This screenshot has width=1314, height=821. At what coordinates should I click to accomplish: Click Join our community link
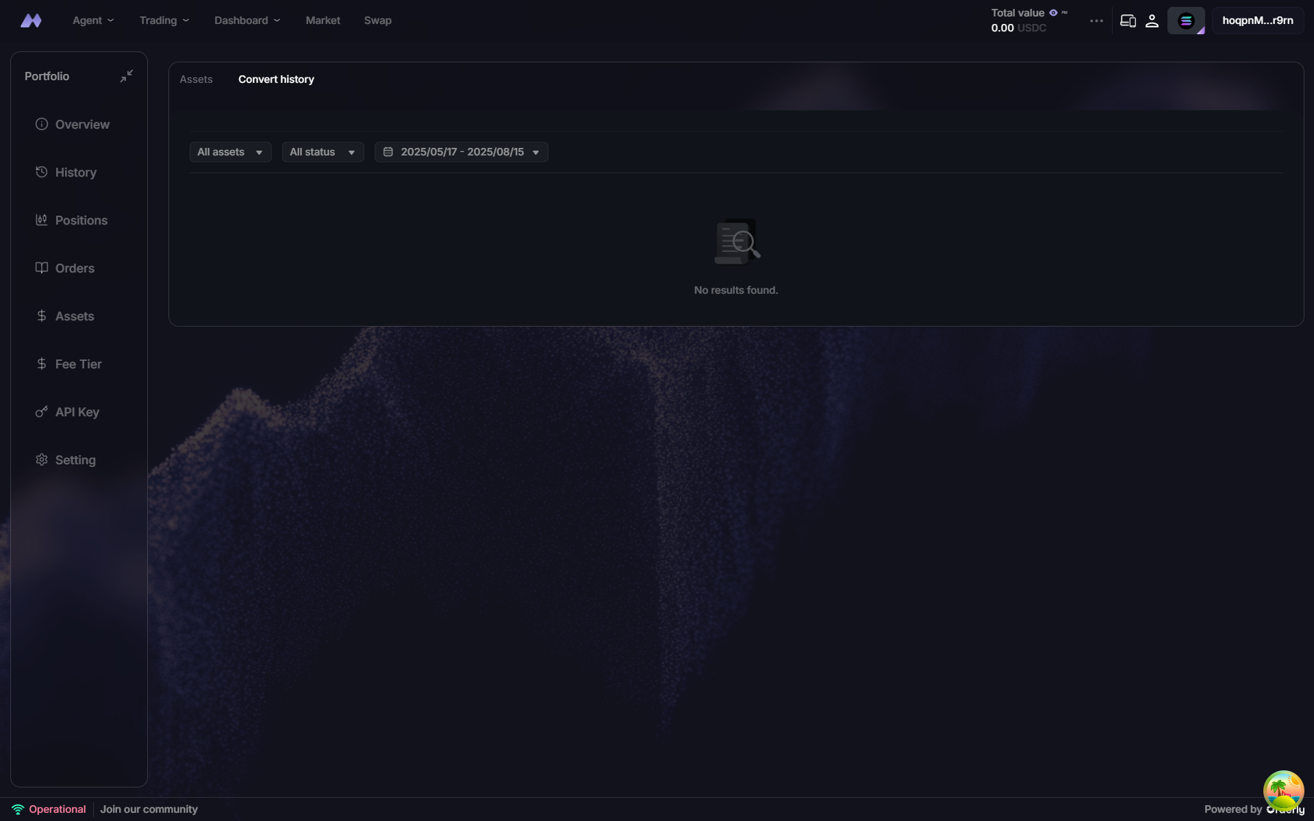pos(149,809)
